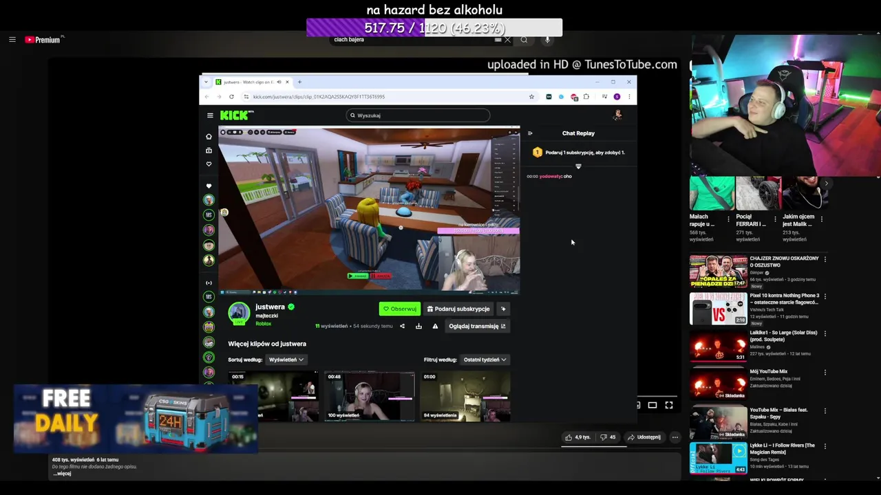Screen dimensions: 881x495
Task: Collapse the Chat Replay panel
Action: (x=530, y=133)
